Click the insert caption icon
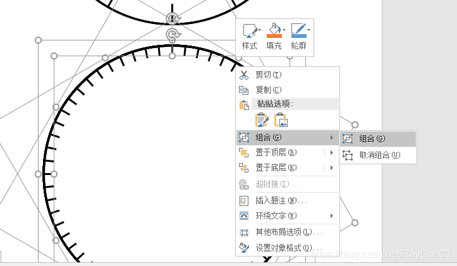Screen dimensions: 457x266 (x=243, y=201)
